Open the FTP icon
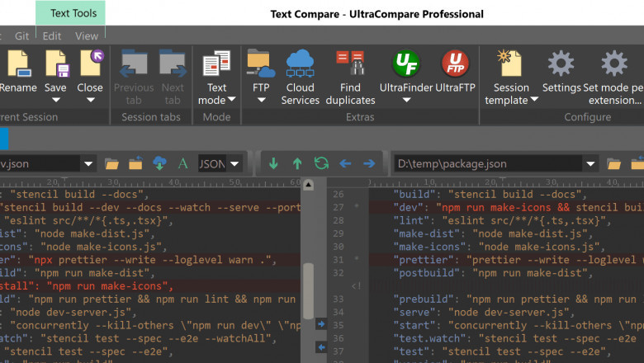 point(261,64)
